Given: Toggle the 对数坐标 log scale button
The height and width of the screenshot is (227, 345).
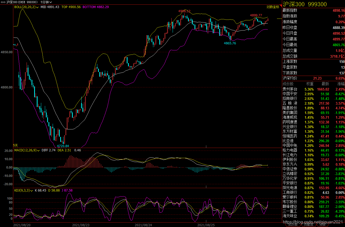Looking at the screenshot, I should click(273, 7).
